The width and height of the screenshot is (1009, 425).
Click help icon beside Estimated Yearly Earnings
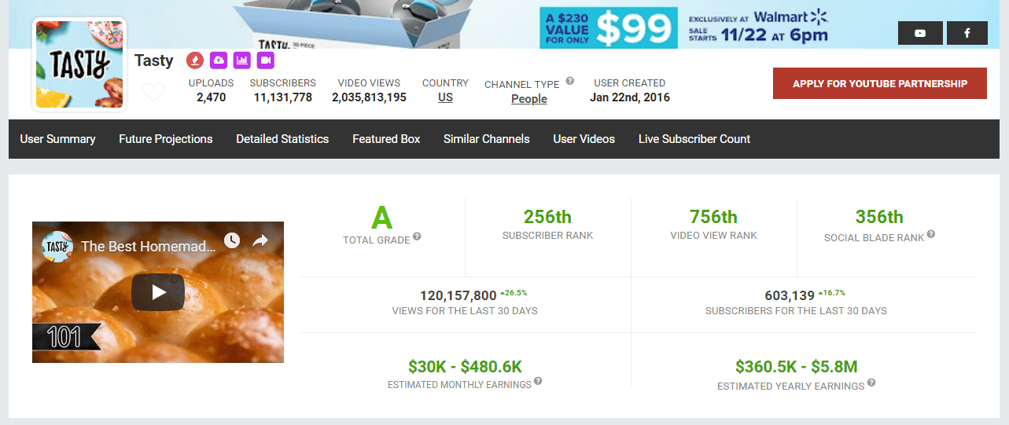871,383
